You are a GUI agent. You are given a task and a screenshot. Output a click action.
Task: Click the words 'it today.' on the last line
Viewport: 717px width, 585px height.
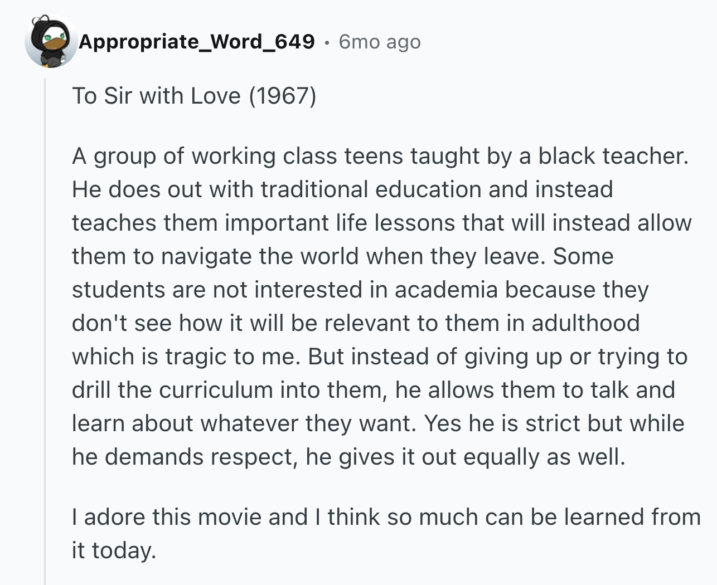pos(114,550)
